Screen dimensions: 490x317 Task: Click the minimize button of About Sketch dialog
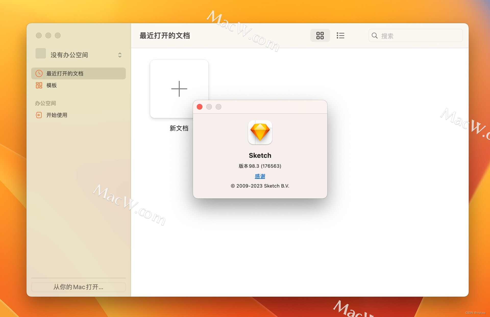[x=209, y=107]
